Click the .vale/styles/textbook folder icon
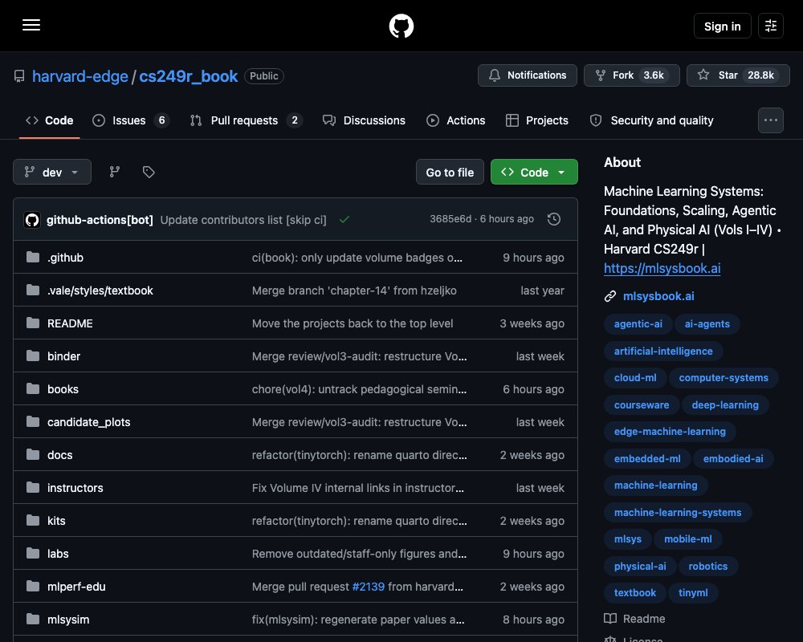Viewport: 803px width, 642px height. click(33, 290)
